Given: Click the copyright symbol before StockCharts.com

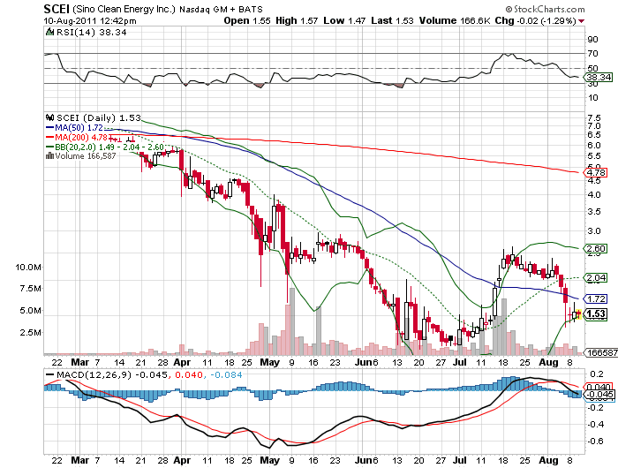Looking at the screenshot, I should tap(509, 9).
